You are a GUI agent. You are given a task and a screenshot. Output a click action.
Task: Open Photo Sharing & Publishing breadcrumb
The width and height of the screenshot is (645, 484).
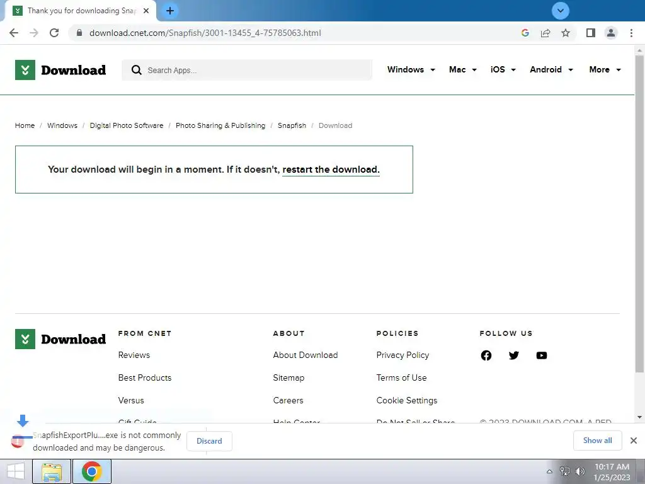(x=220, y=125)
